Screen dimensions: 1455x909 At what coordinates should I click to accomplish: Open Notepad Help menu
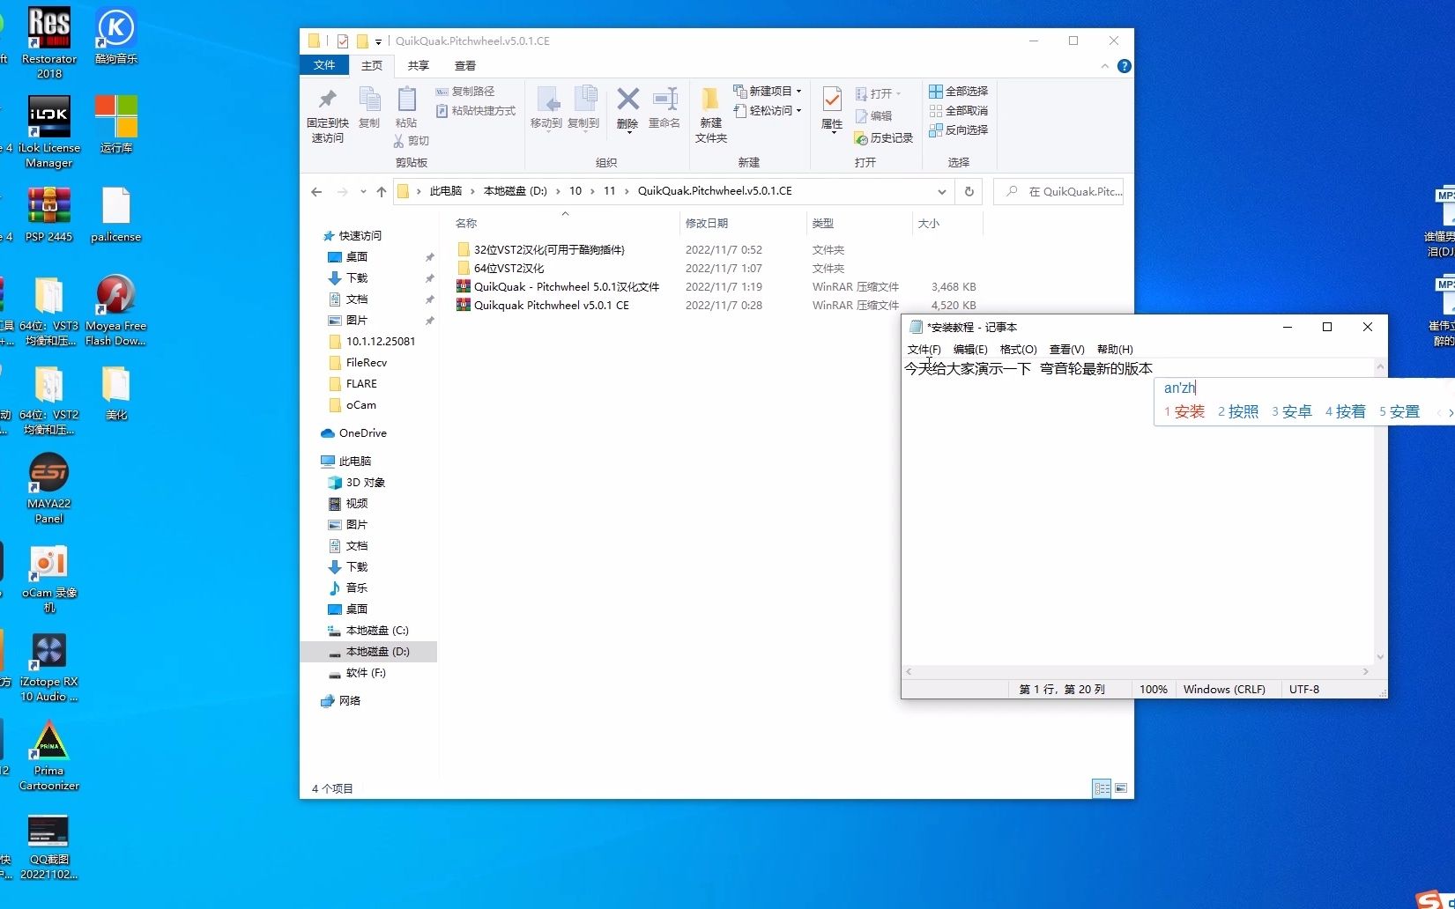coord(1115,350)
